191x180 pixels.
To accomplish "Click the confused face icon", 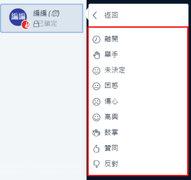I will [96, 86].
